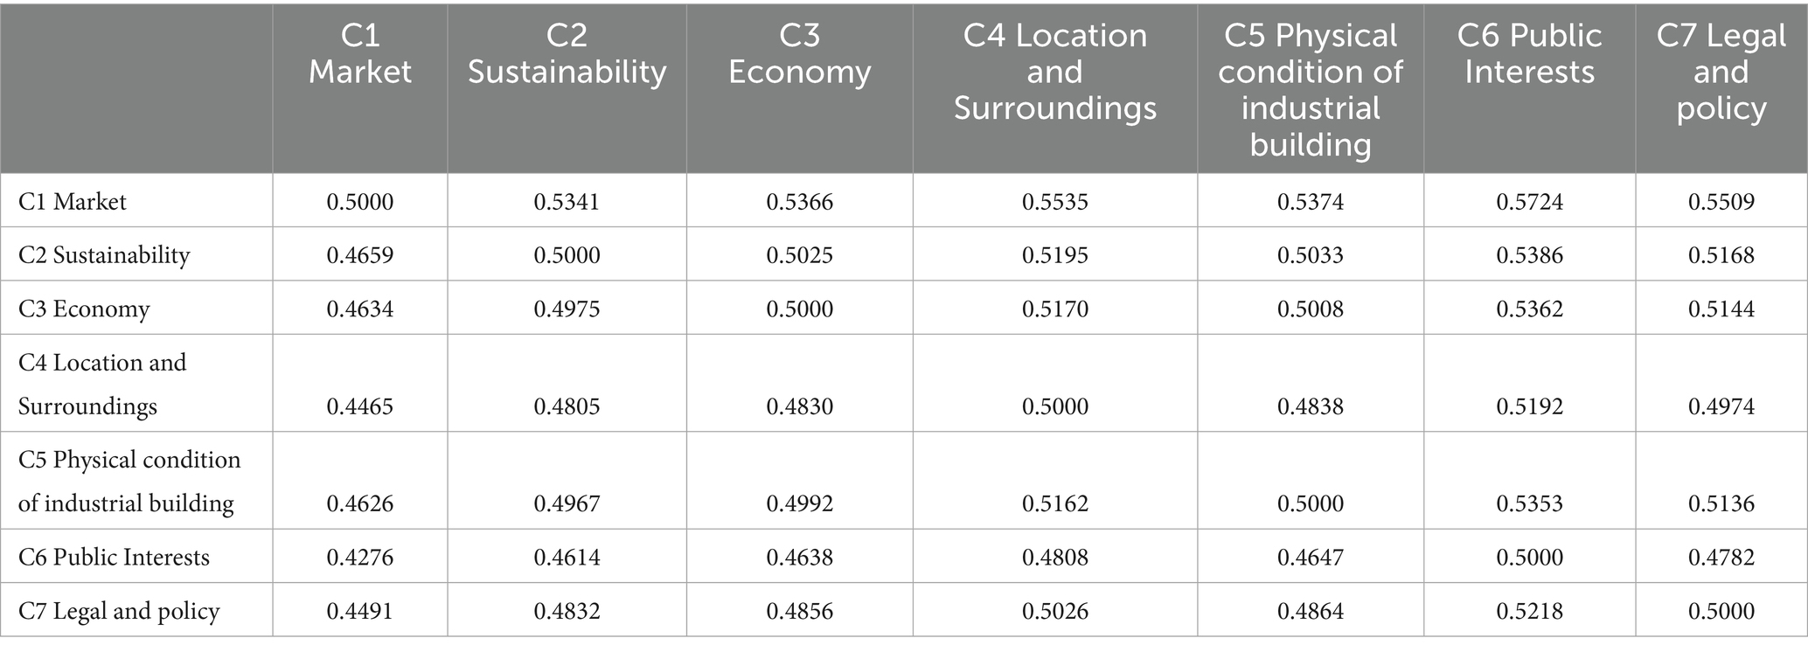Select the C3 Economy row label
The height and width of the screenshot is (652, 1808).
(84, 309)
